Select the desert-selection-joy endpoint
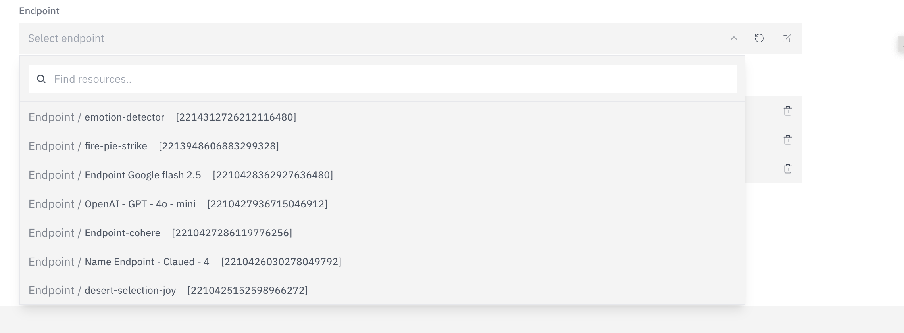904x333 pixels. [x=382, y=290]
